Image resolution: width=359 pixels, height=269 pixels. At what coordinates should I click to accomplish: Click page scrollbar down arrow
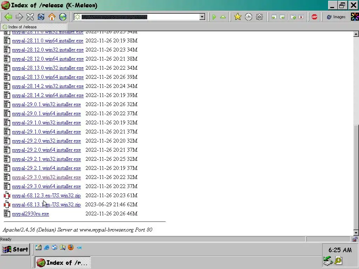coord(356,233)
